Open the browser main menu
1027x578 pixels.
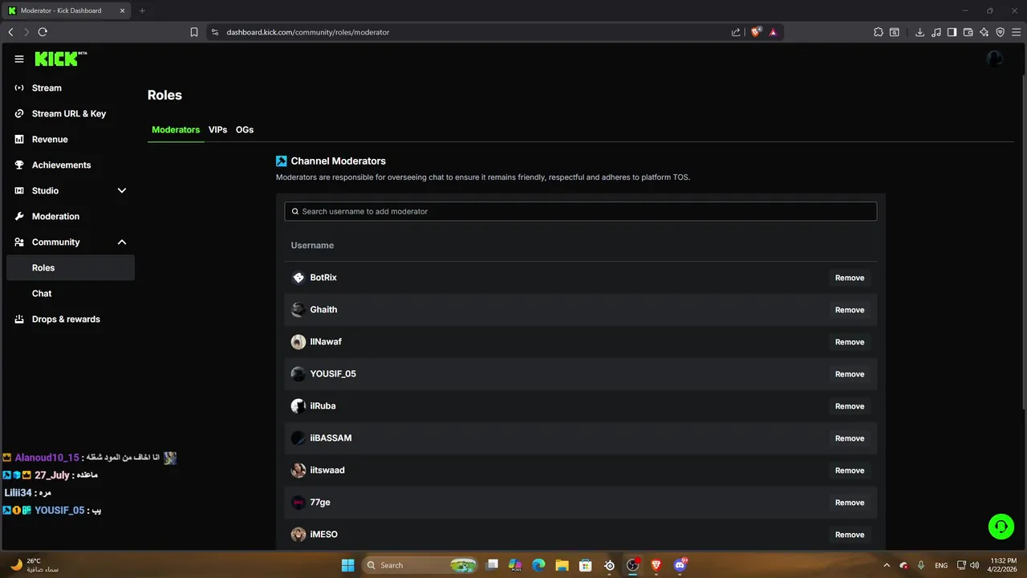(1016, 32)
